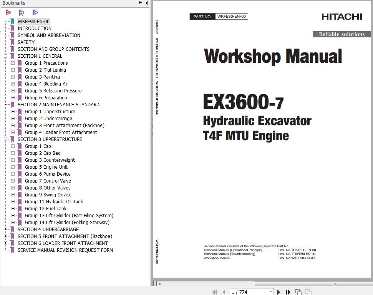Collapse SECTION 2 MAINTENANCE STANDARD

[x=5, y=104]
